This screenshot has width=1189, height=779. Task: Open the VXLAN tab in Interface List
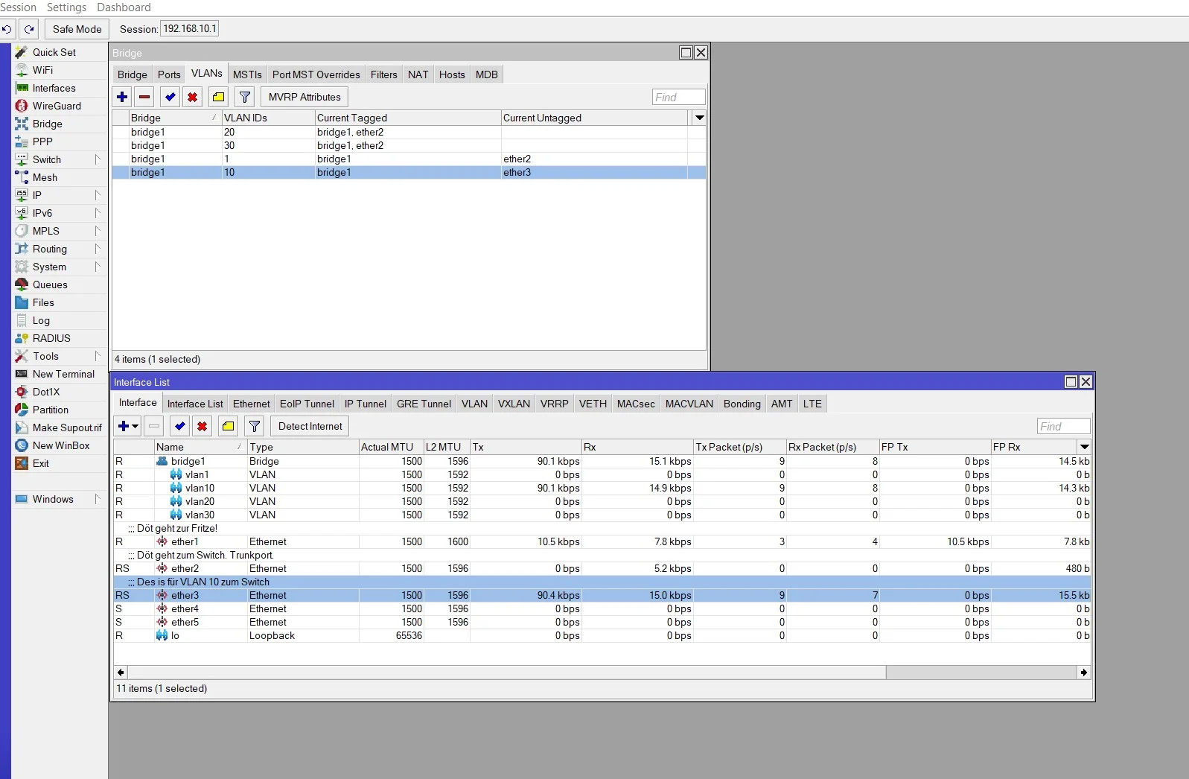[x=514, y=404]
